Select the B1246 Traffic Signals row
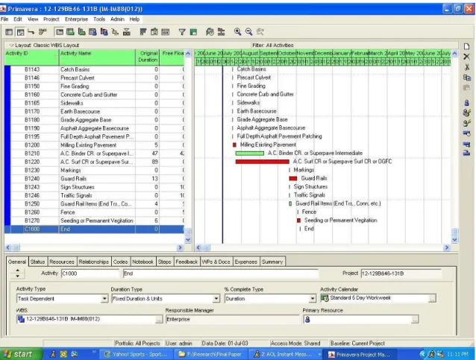 [x=95, y=195]
